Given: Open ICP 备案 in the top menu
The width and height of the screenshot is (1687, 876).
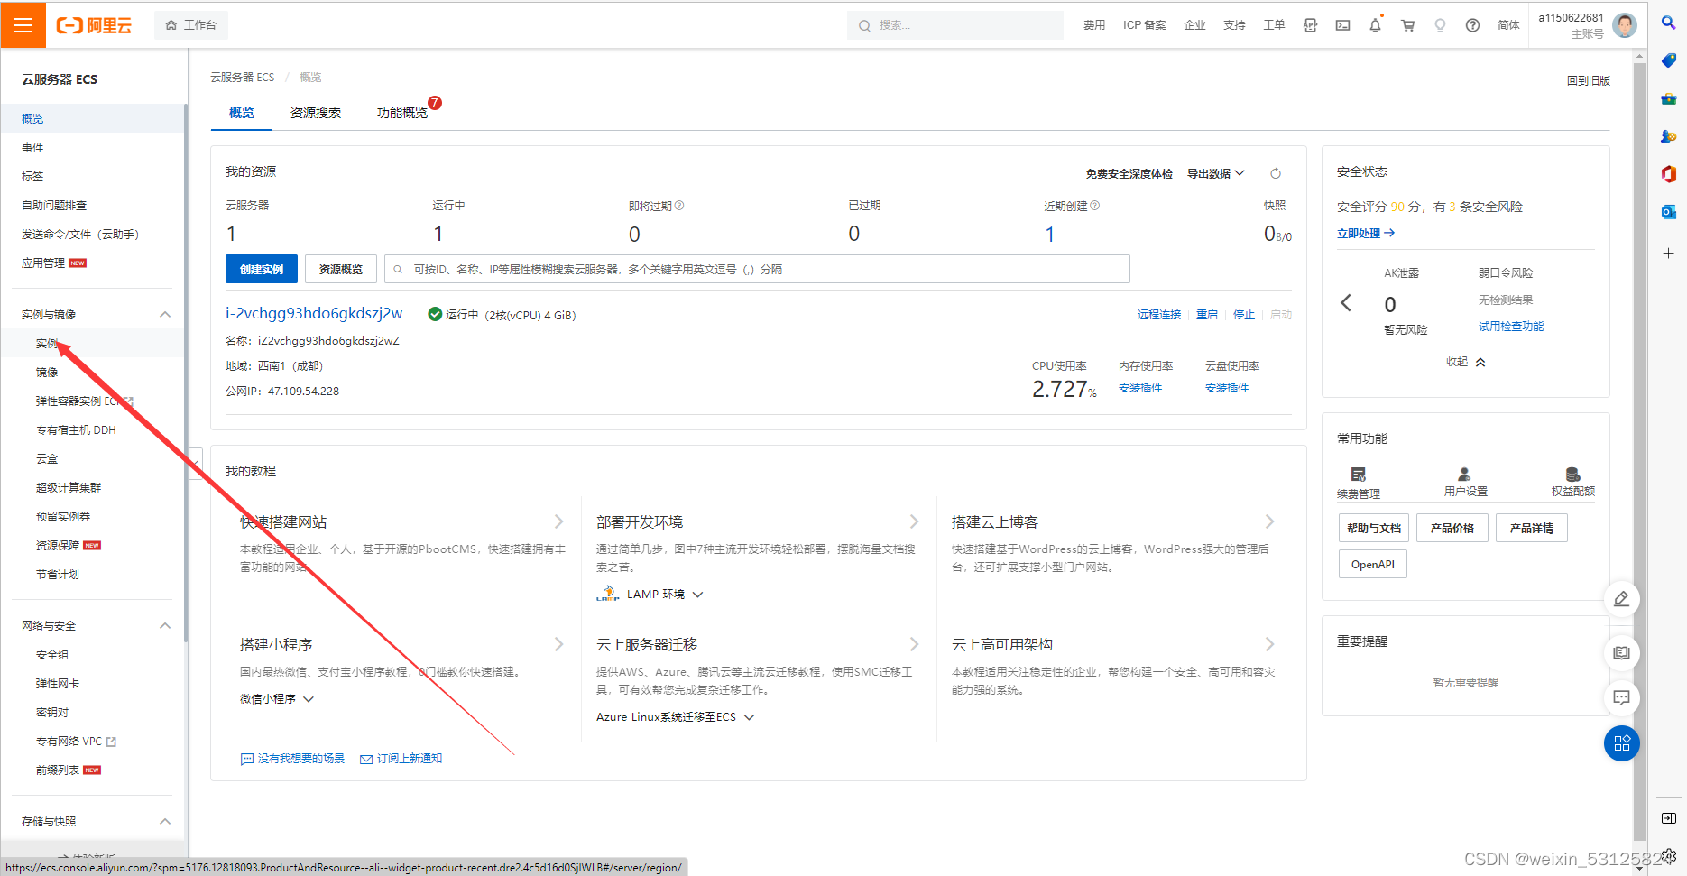Looking at the screenshot, I should [x=1144, y=25].
